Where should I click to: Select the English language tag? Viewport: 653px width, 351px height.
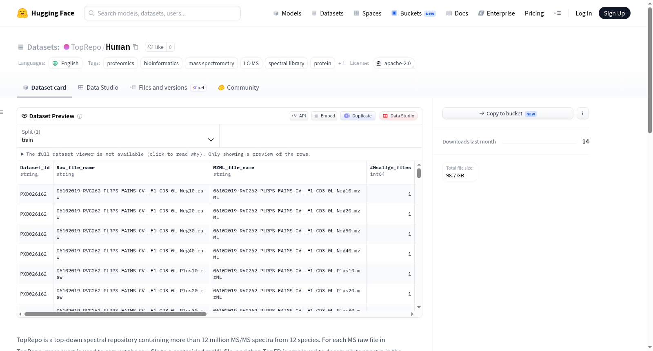tap(66, 63)
